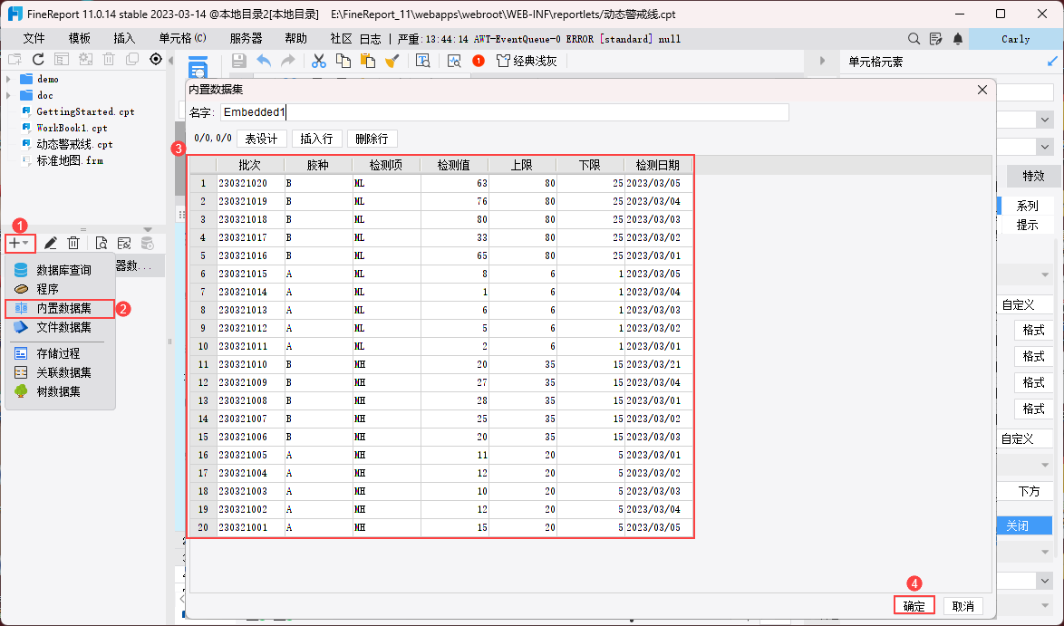Open the 文件 menu
1064x626 pixels.
pos(34,39)
